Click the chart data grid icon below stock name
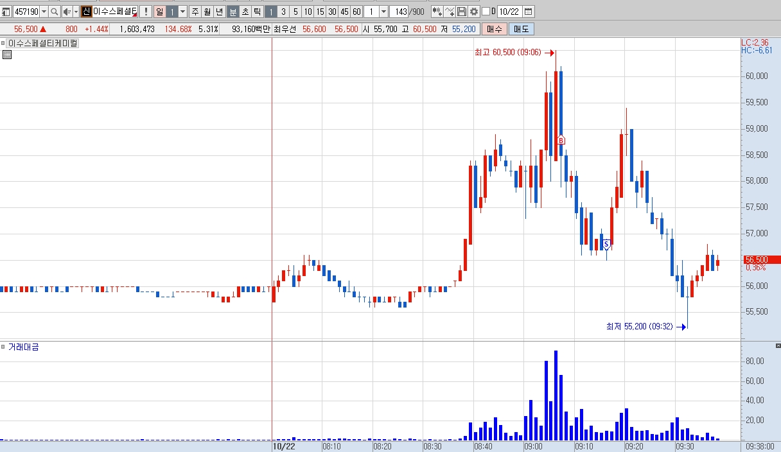The height and width of the screenshot is (452, 781). pyautogui.click(x=7, y=55)
